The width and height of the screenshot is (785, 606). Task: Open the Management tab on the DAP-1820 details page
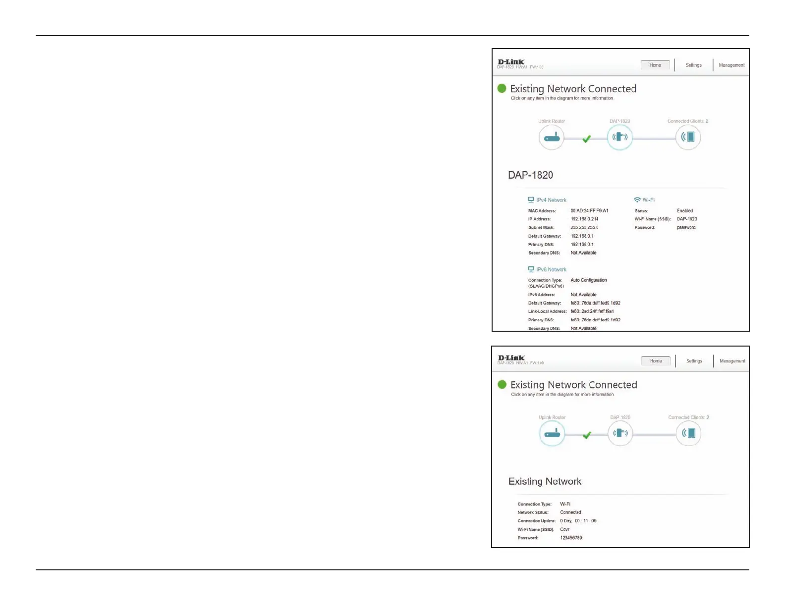click(x=731, y=65)
